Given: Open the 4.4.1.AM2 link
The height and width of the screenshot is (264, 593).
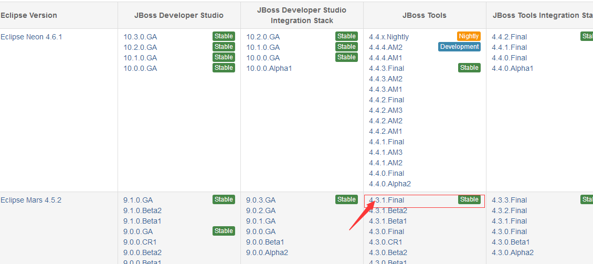Looking at the screenshot, I should pos(386,163).
